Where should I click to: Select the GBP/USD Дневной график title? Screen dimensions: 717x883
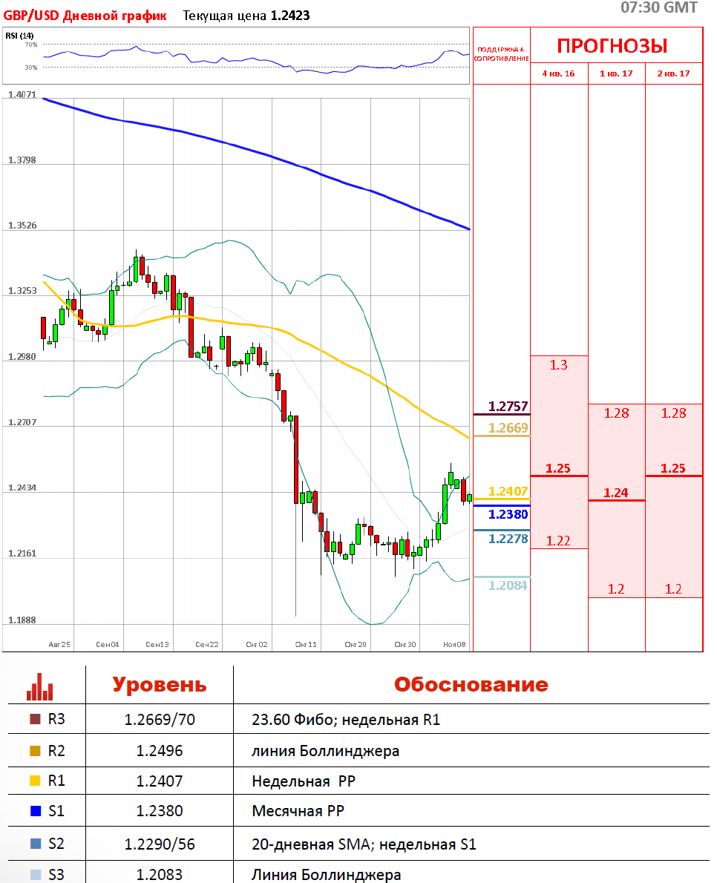[x=85, y=16]
